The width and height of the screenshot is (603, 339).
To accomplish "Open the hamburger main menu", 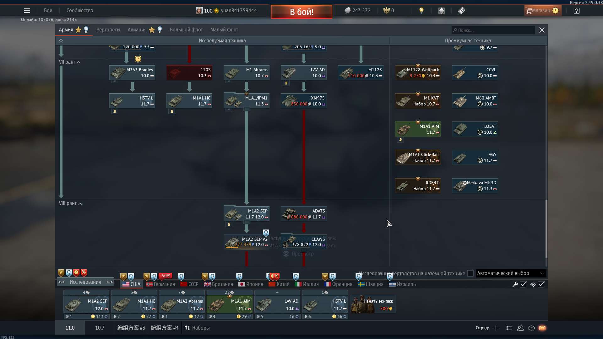I will (27, 11).
